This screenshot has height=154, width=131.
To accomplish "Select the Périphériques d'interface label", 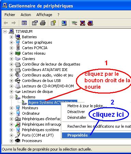I will coord(41,119).
